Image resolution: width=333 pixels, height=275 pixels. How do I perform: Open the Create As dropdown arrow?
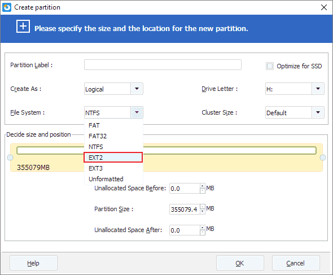[137, 89]
